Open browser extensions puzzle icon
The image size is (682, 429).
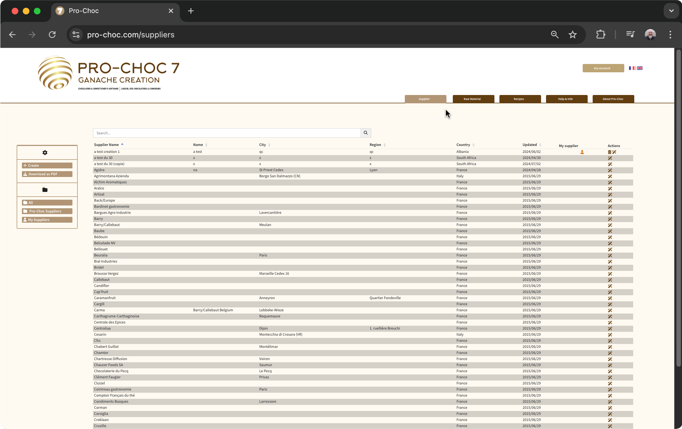tap(600, 35)
